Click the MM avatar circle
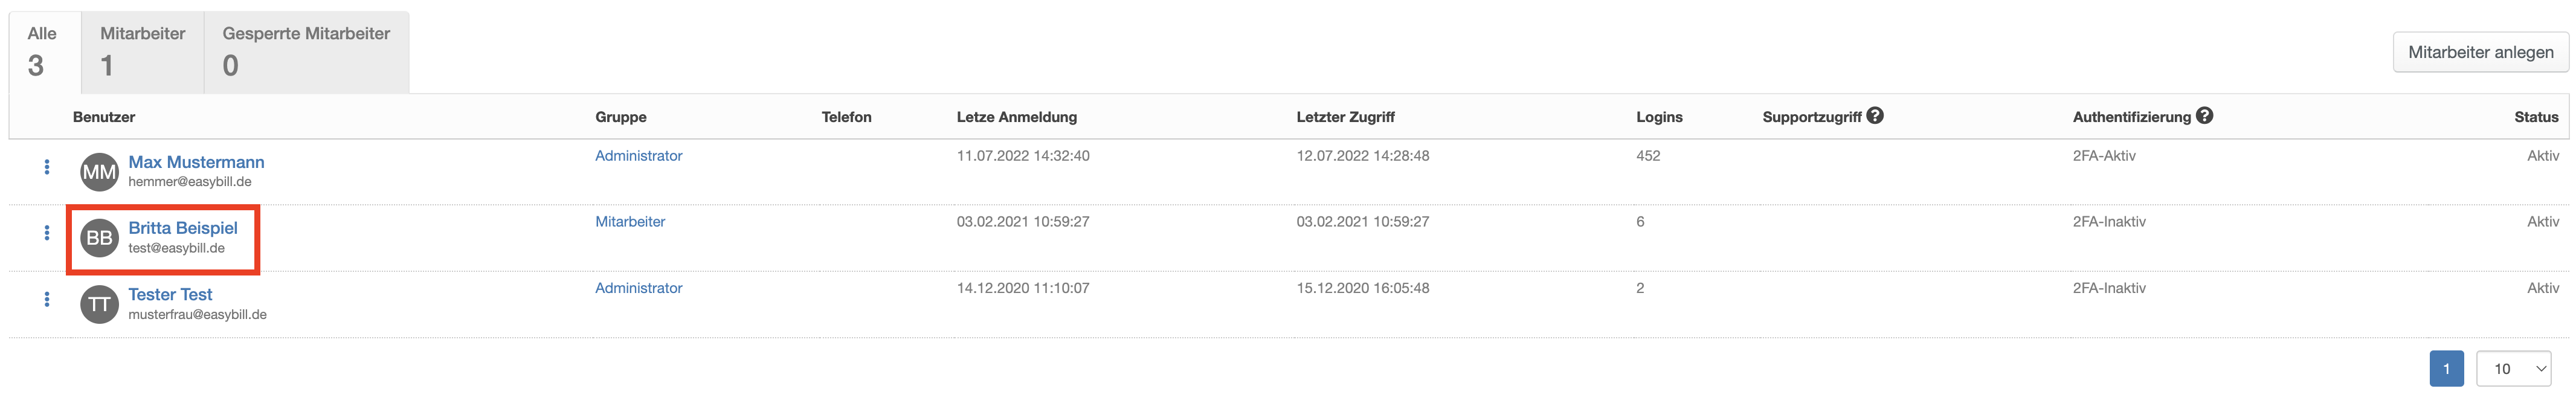Screen dimensions: 2576x406 99,172
